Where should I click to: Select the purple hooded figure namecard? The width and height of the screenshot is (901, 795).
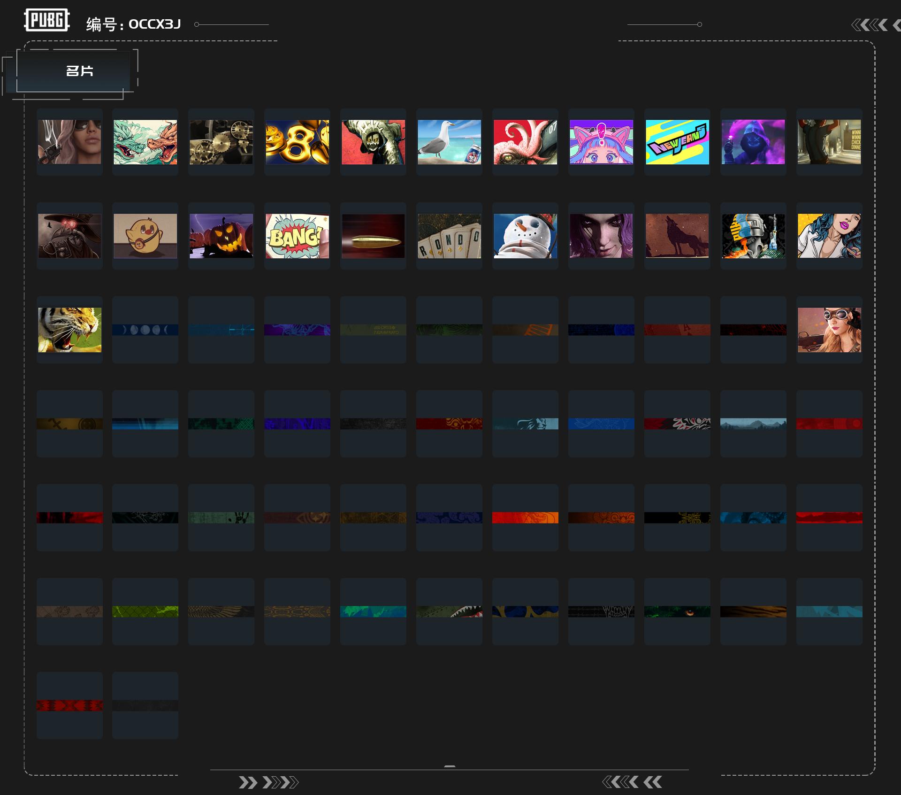point(753,142)
